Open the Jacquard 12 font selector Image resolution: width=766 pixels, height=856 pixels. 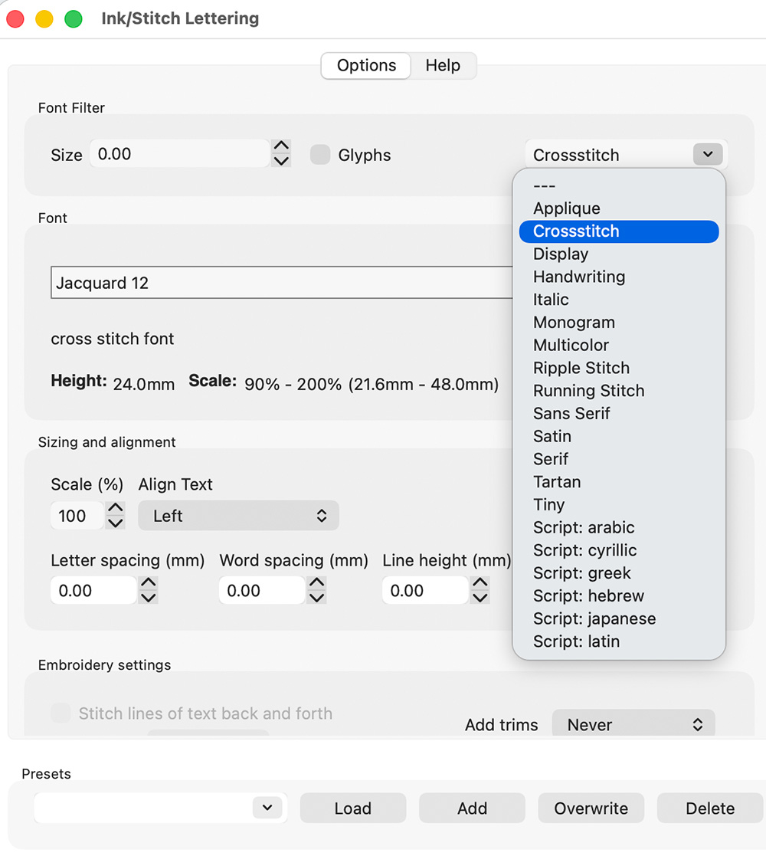(282, 282)
